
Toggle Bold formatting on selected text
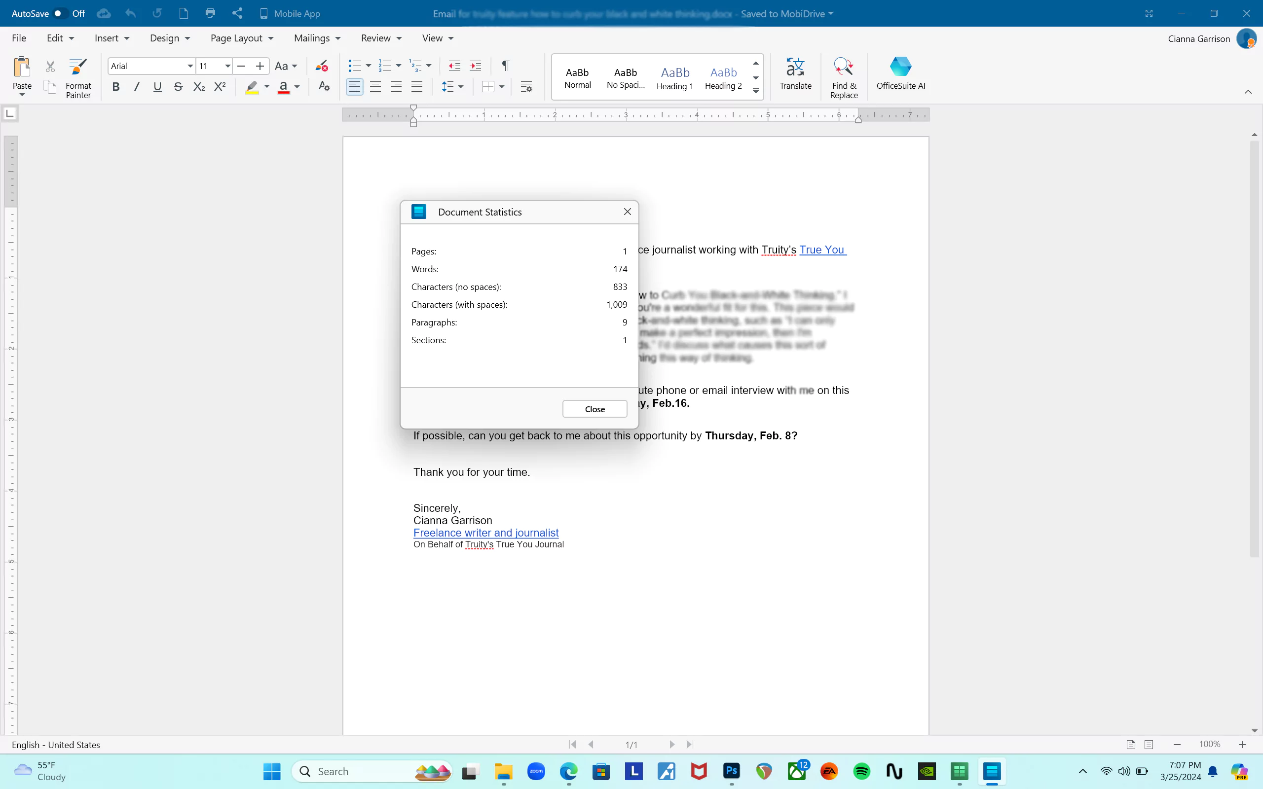115,86
